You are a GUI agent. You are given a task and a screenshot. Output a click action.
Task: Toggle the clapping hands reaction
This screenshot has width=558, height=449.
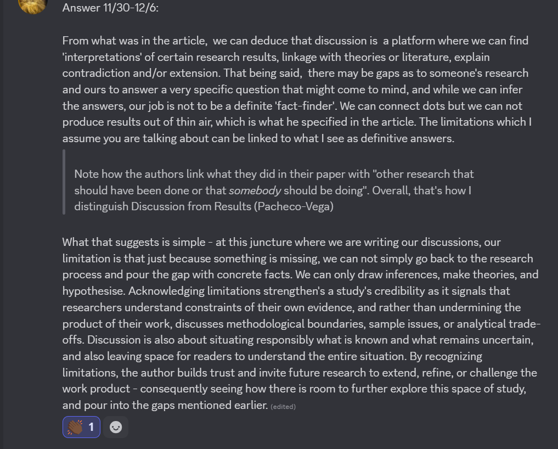coord(81,427)
